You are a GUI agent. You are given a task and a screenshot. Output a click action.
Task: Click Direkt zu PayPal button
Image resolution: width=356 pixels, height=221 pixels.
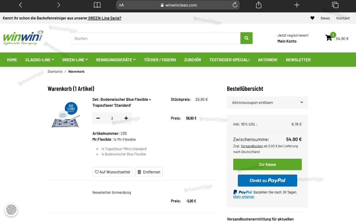pos(267,181)
